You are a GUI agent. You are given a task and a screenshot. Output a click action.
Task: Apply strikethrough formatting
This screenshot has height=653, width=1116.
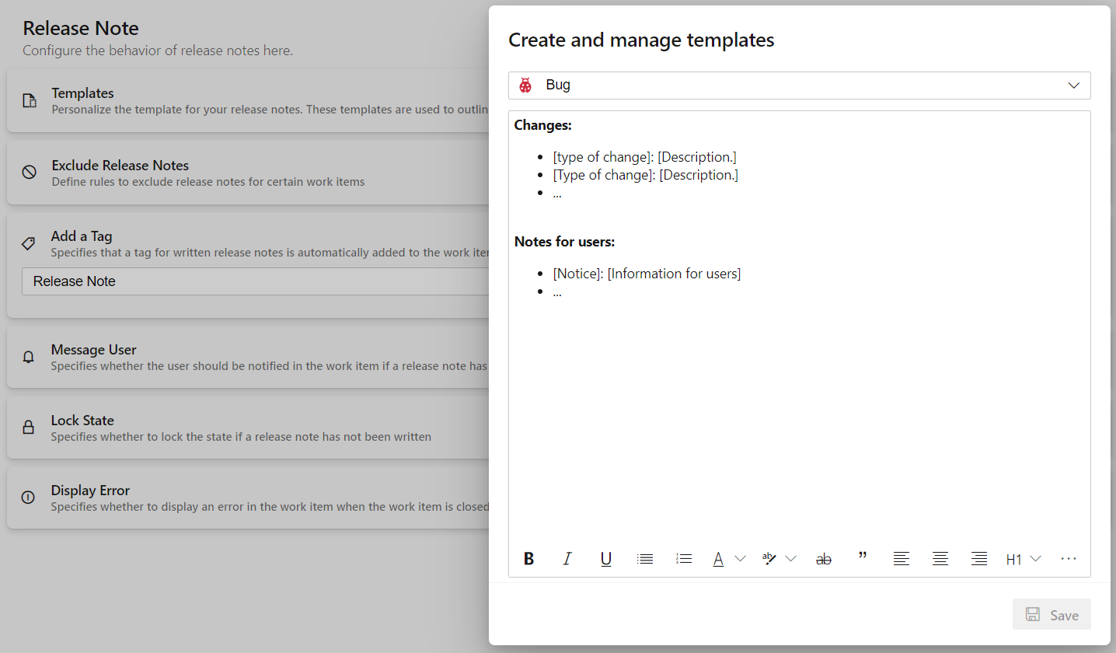coord(824,559)
